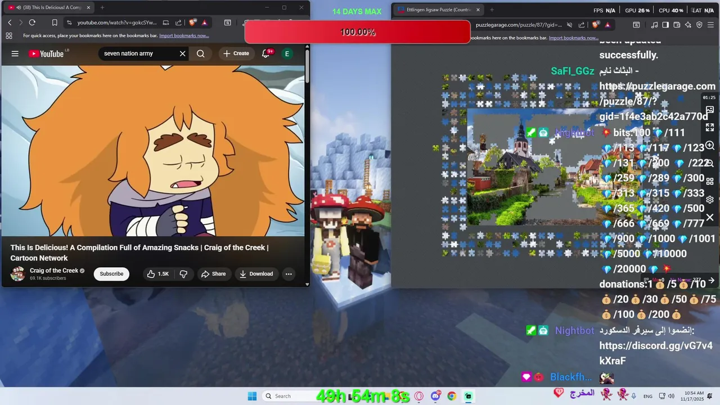Toggle the muted-site icon in puzzle address bar
720x405 pixels.
tap(569, 25)
